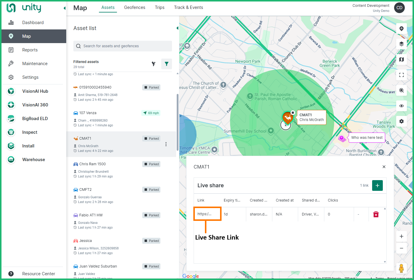Zoom in on the map
Image resolution: width=414 pixels, height=280 pixels.
[x=401, y=236]
